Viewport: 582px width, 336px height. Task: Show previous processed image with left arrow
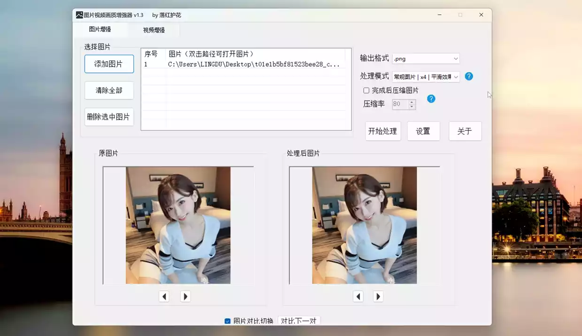pyautogui.click(x=358, y=297)
